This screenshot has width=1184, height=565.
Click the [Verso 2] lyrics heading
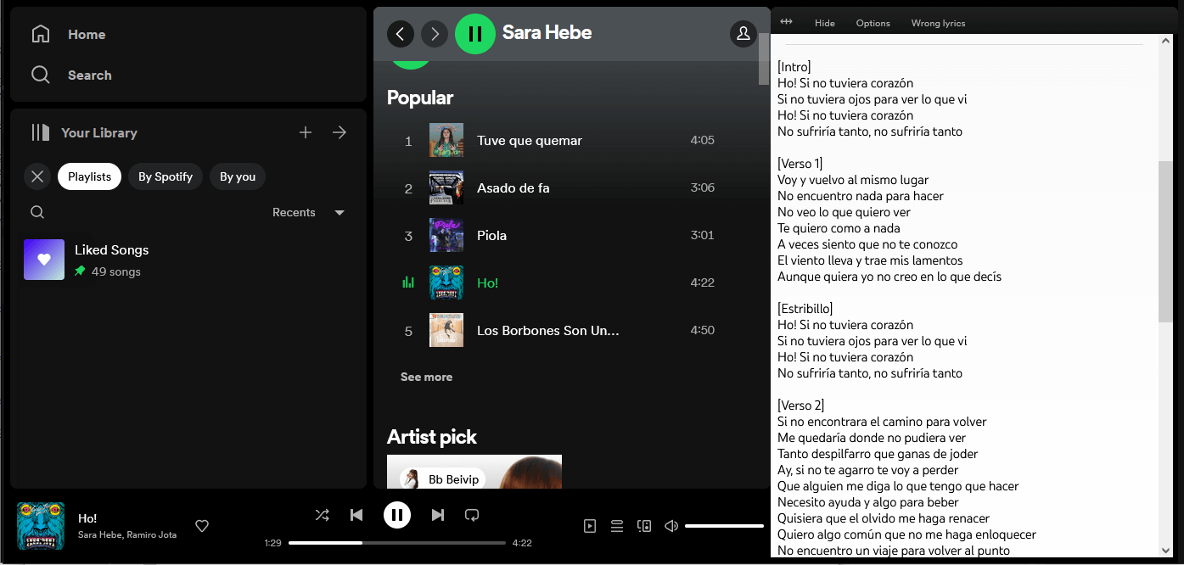click(x=800, y=406)
